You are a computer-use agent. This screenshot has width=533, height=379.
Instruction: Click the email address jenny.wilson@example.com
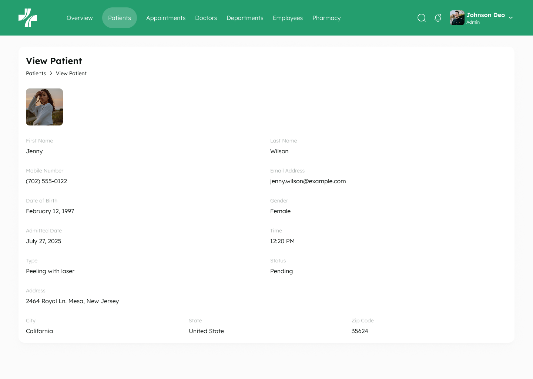pyautogui.click(x=308, y=181)
